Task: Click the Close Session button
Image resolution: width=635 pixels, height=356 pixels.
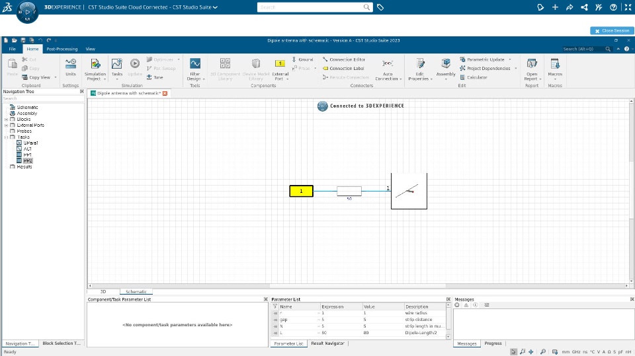Action: 612,30
